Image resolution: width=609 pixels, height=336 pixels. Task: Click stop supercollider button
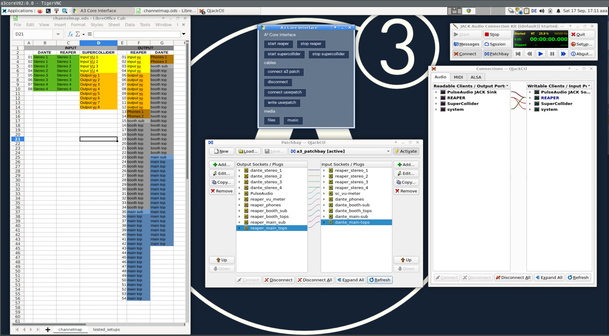(x=328, y=54)
